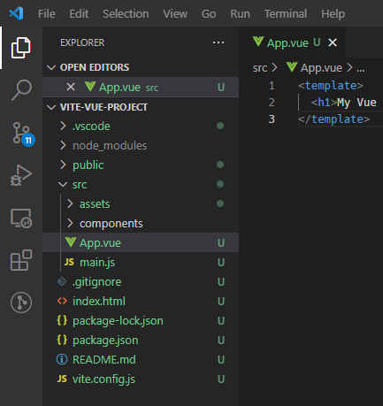Click the h1 tag on line 2
383x406 pixels.
pos(324,103)
